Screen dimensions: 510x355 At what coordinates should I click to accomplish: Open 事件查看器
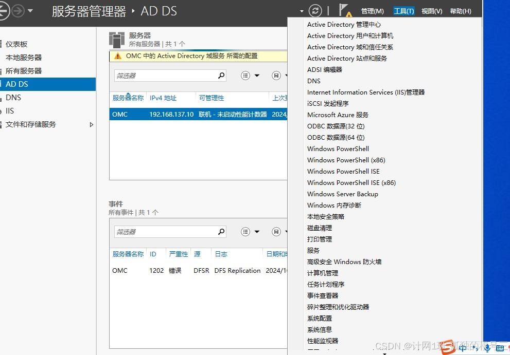click(323, 296)
